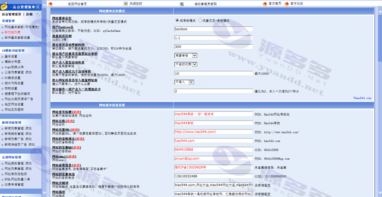Click 关闭左栏 text in the top bar
The height and width of the screenshot is (197, 382).
(x=136, y=4)
